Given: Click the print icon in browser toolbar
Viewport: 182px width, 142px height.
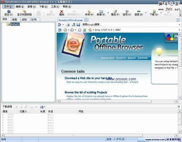Looking at the screenshot, I should (68, 25).
